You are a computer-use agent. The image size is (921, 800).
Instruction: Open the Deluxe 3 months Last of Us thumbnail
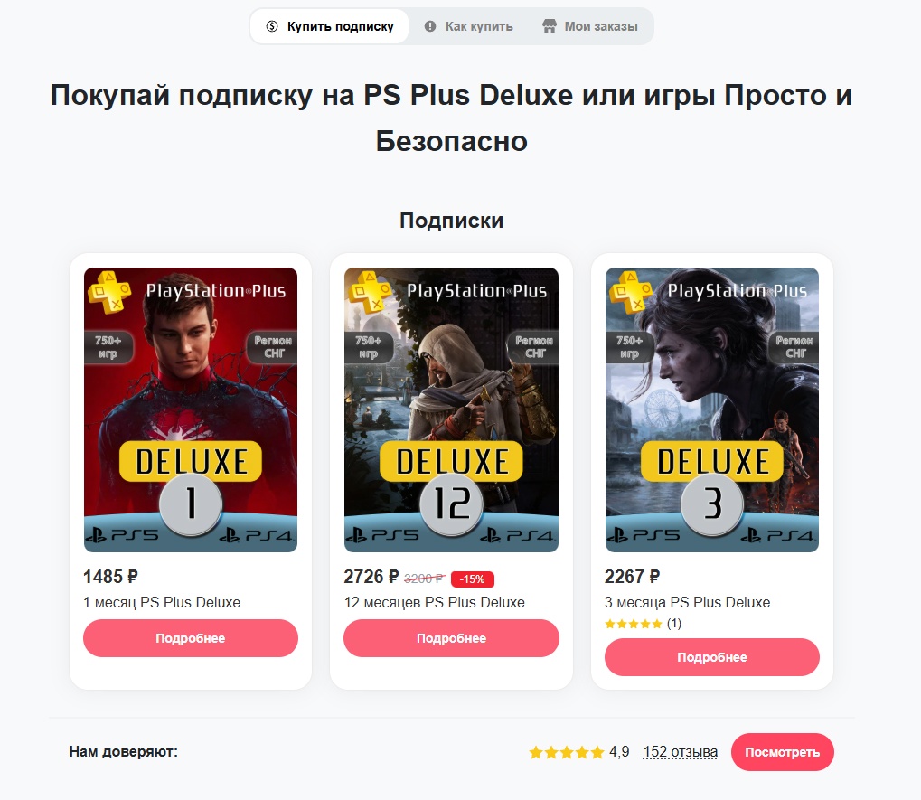[x=712, y=410]
